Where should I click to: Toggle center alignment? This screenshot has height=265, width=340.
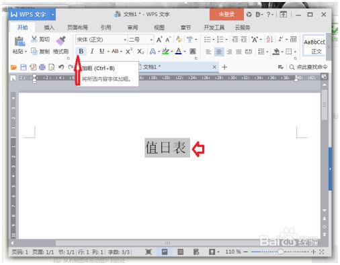219,52
